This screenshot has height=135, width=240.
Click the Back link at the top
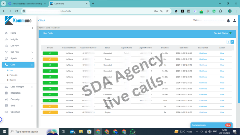point(42,20)
